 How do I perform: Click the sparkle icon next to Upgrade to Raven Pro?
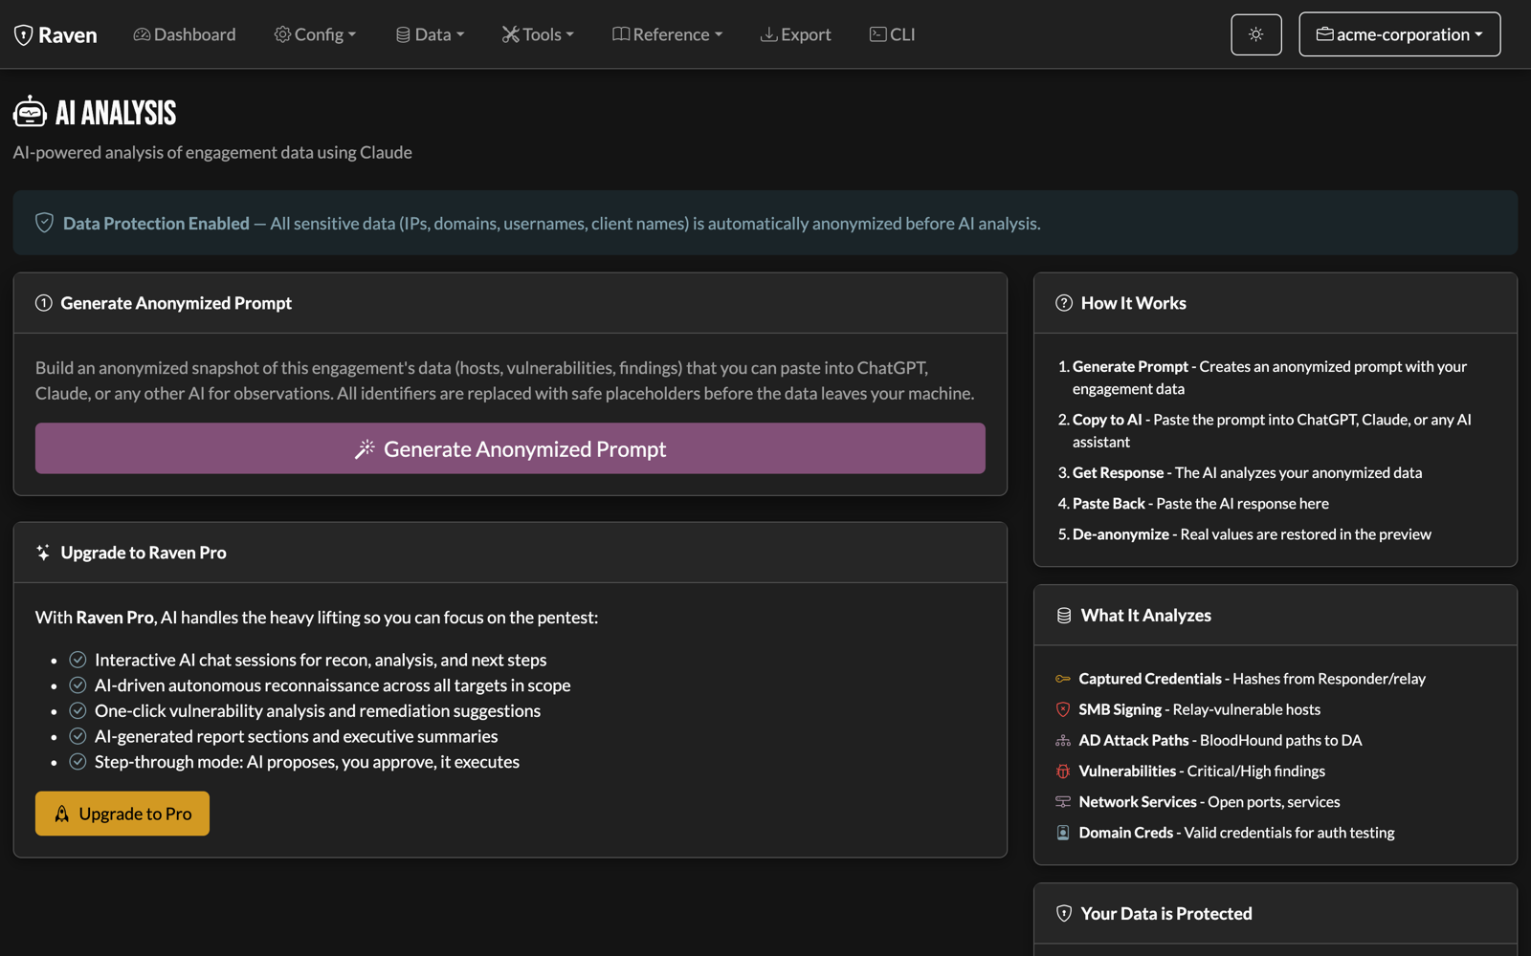[43, 553]
